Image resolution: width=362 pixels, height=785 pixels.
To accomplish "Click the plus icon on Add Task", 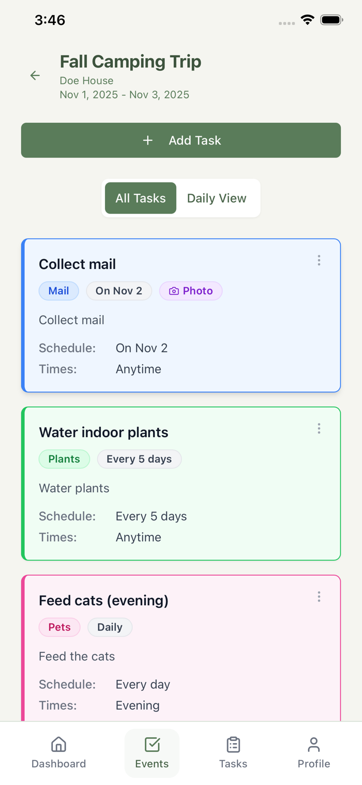I will pyautogui.click(x=148, y=140).
